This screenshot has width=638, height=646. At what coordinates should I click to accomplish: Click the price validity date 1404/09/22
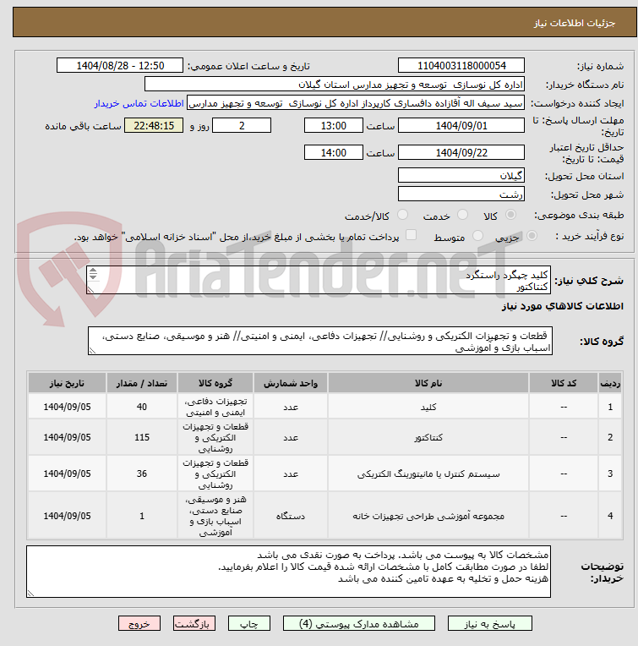click(461, 152)
